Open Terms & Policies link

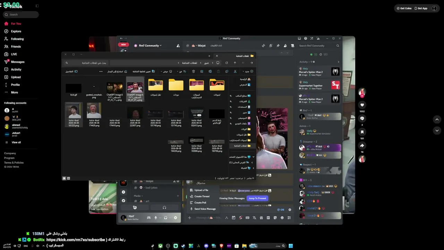14,162
